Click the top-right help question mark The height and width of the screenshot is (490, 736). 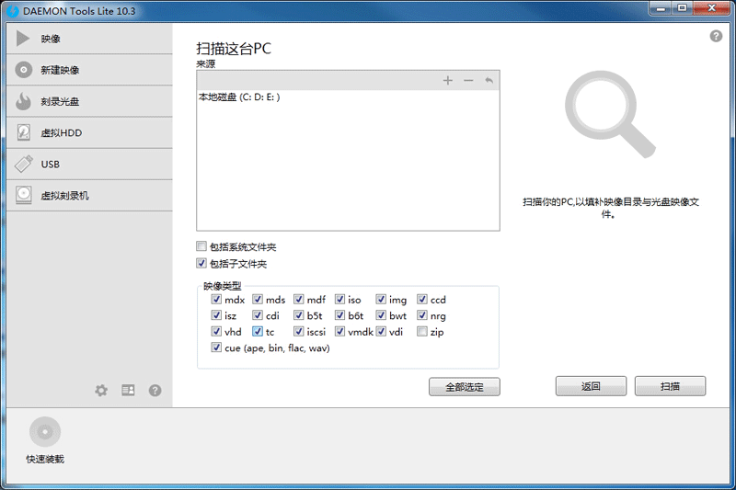tap(716, 36)
